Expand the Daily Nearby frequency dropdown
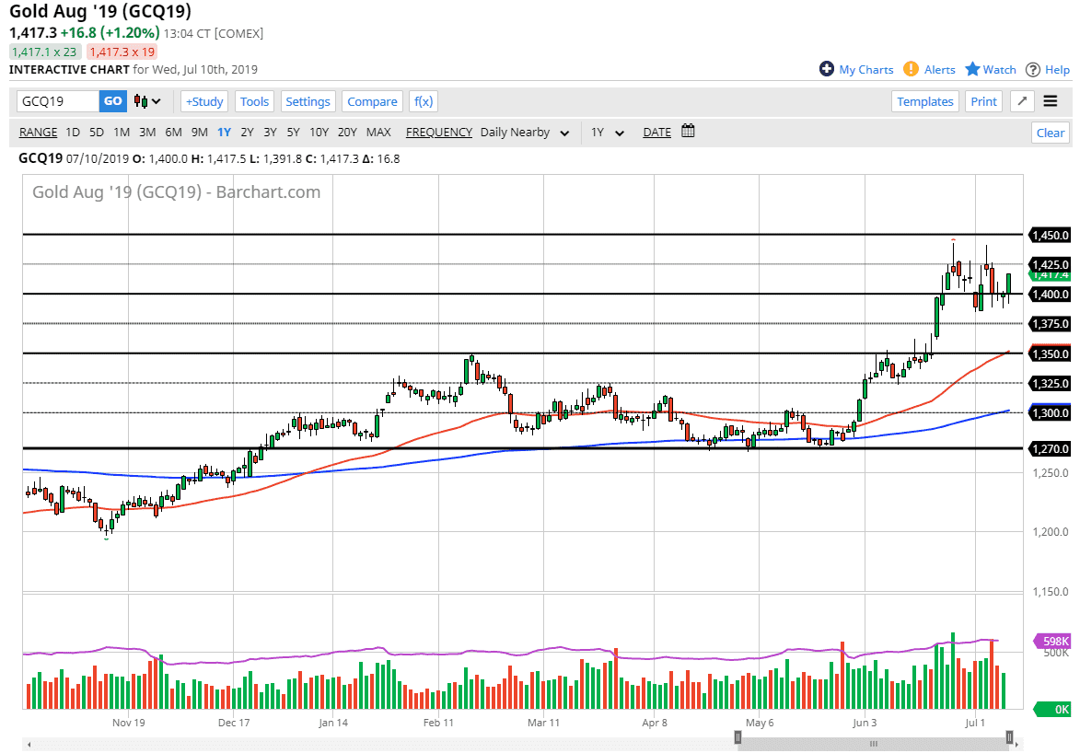Screen dimensions: 1080x753 click(x=525, y=132)
